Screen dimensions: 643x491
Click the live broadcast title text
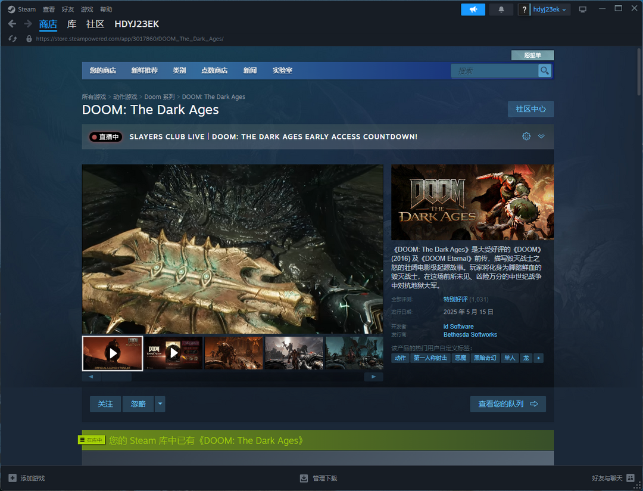pos(273,136)
